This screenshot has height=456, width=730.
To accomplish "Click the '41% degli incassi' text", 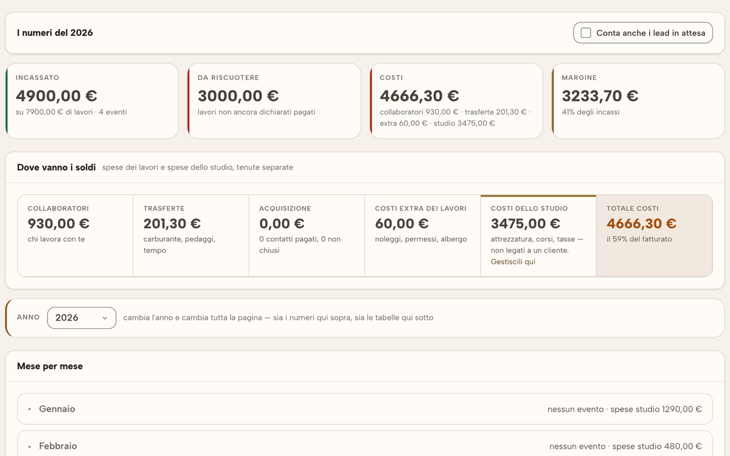I will click(591, 112).
